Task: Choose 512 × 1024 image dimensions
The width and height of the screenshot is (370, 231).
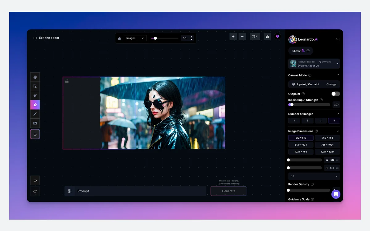Action: click(x=301, y=145)
